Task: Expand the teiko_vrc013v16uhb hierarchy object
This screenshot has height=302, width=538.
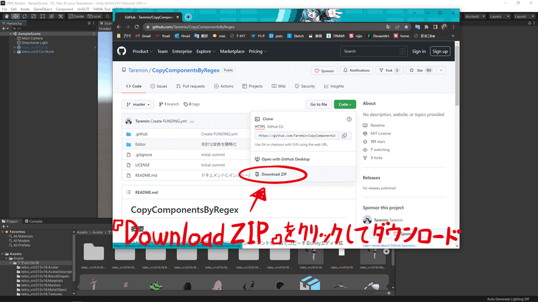Action: 14,52
